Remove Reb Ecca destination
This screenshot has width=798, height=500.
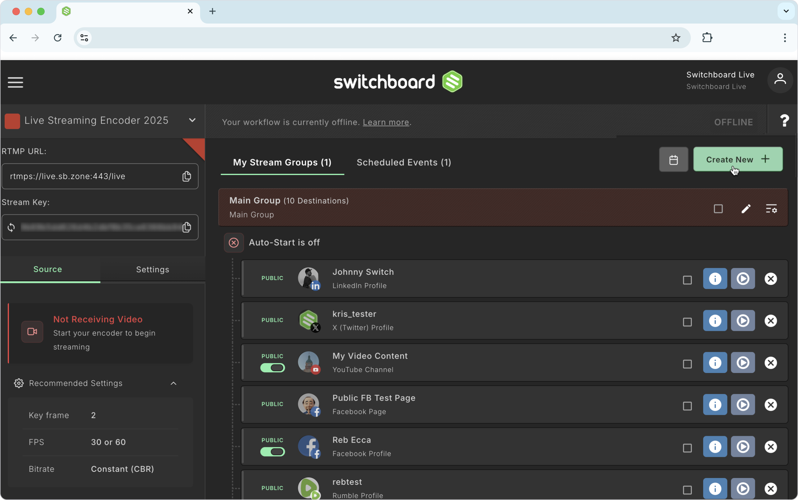[x=770, y=447]
